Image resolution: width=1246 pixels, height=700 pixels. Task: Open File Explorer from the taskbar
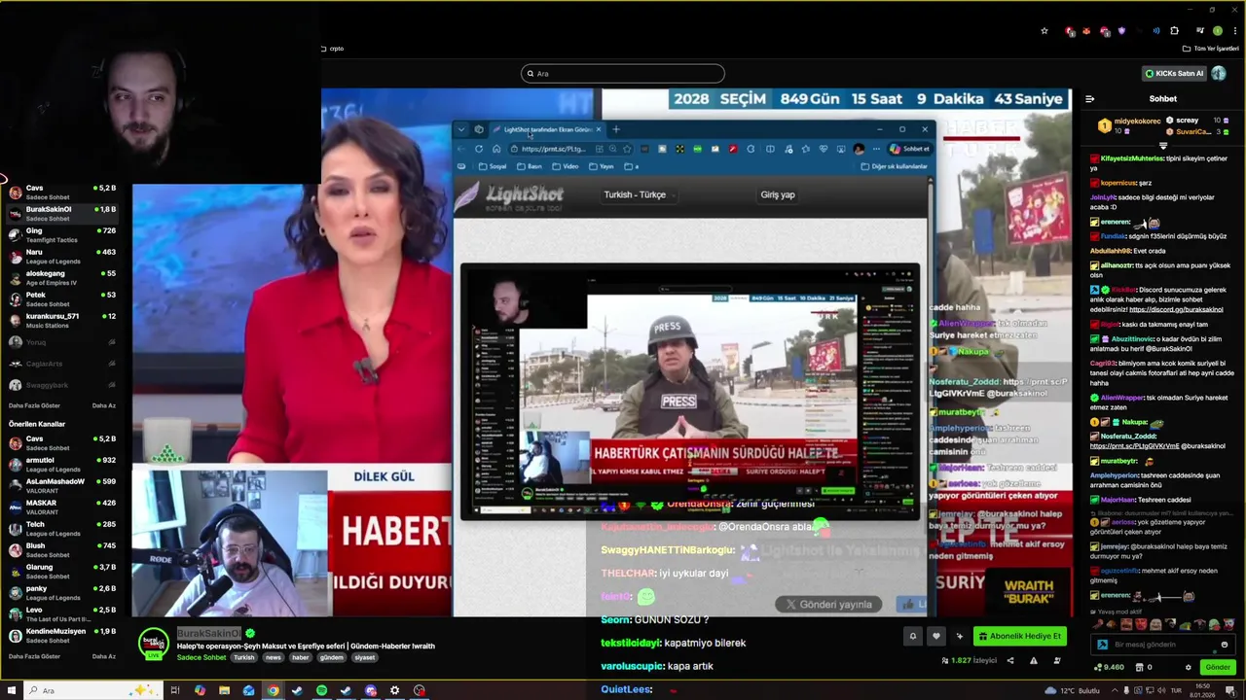224,690
